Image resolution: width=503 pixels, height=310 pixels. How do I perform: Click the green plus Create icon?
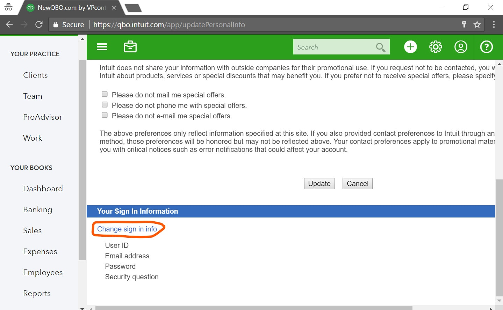410,47
